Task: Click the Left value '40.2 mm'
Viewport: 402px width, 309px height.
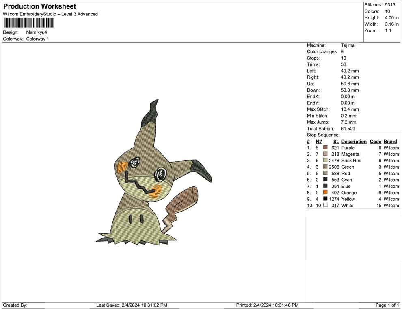Action: [350, 71]
